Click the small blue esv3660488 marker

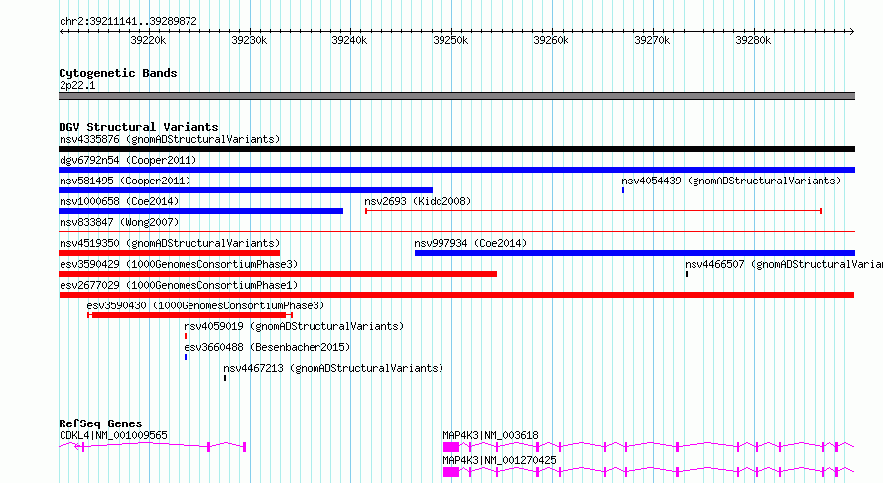(x=186, y=357)
